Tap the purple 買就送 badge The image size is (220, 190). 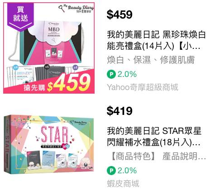coord(20,16)
